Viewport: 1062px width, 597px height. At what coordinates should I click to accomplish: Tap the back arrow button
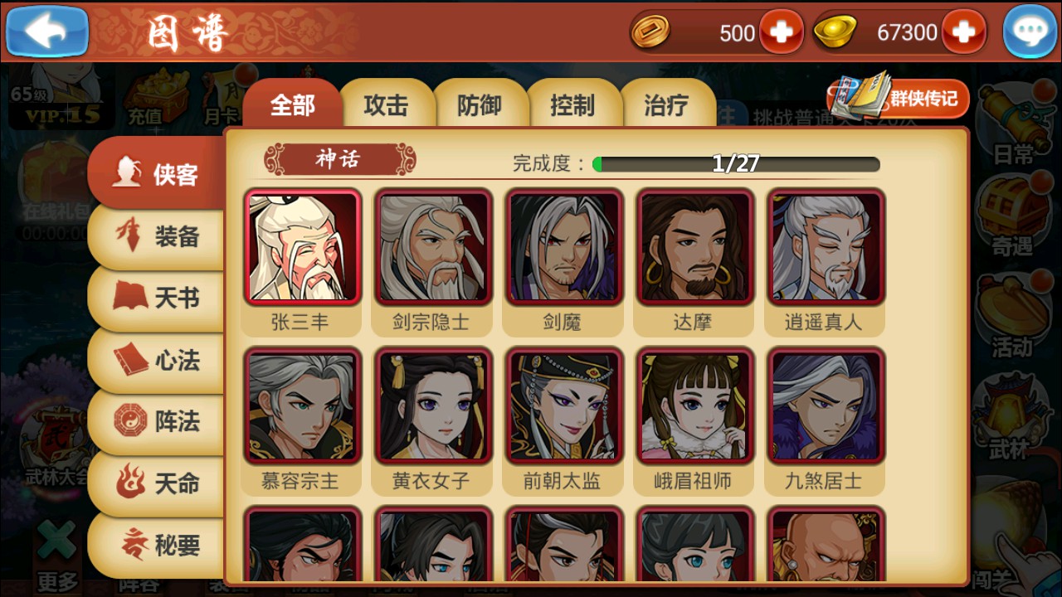tap(47, 31)
